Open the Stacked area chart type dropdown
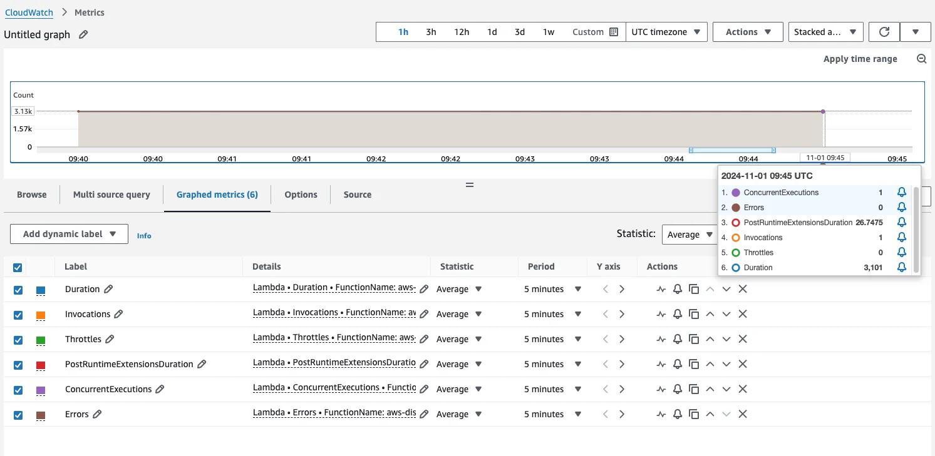The width and height of the screenshot is (935, 456). (825, 31)
